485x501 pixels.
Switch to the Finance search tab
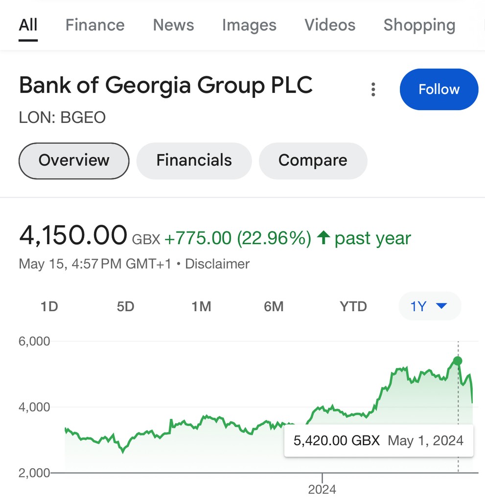pyautogui.click(x=95, y=25)
